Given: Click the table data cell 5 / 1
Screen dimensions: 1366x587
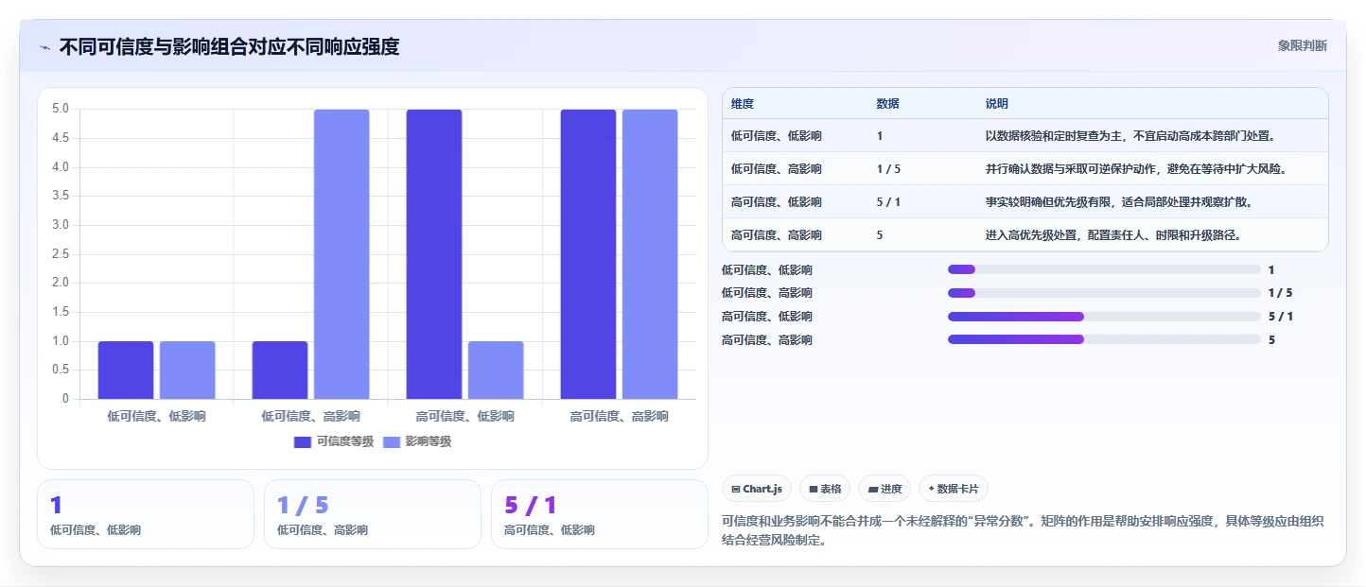Looking at the screenshot, I should point(888,202).
